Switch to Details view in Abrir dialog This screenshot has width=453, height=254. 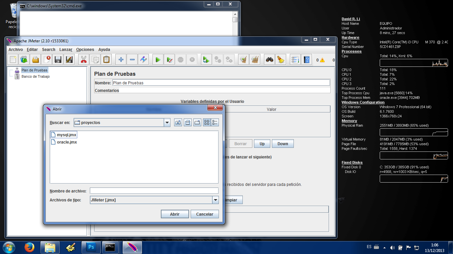coord(215,123)
